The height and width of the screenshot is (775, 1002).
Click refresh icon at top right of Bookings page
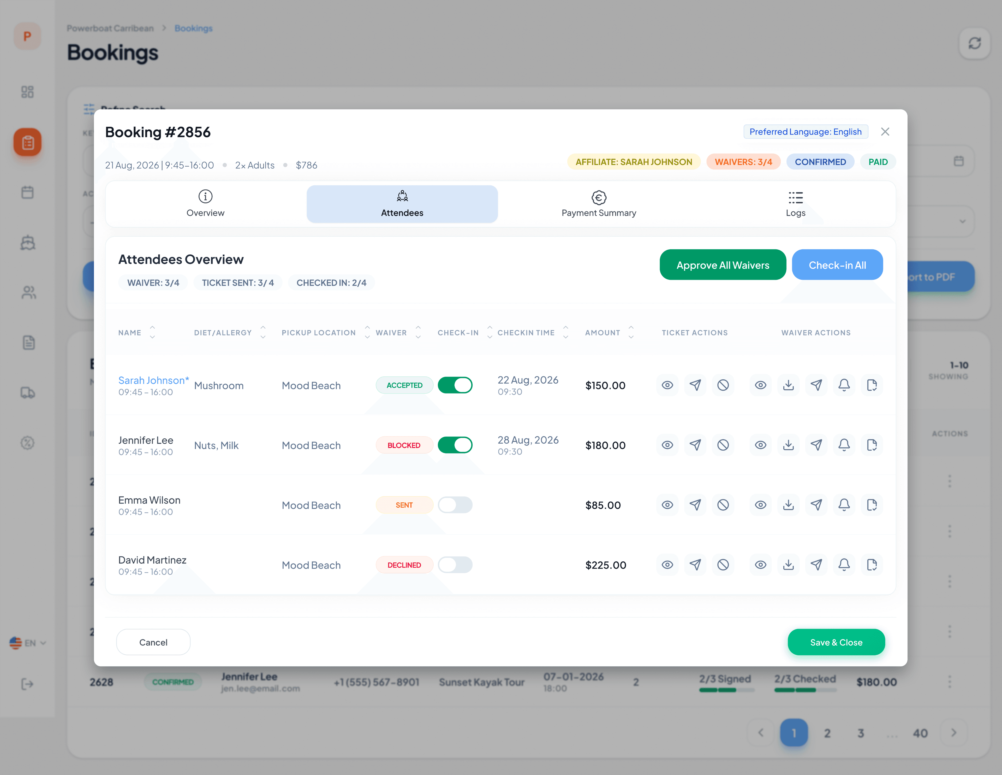975,43
